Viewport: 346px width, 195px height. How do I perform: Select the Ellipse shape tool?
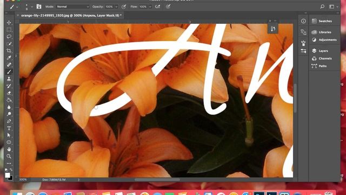pyautogui.click(x=9, y=142)
